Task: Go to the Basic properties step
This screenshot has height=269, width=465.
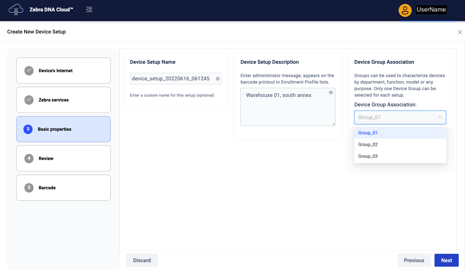Action: [x=63, y=129]
